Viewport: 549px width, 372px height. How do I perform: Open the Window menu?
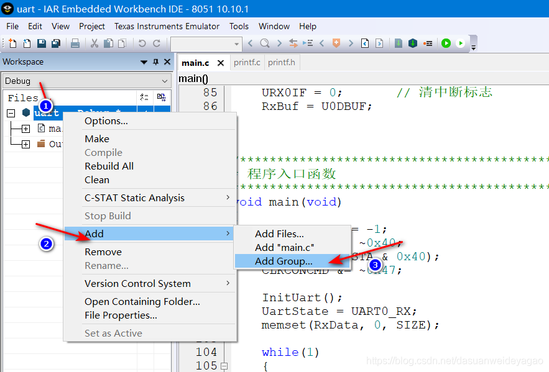click(x=274, y=26)
